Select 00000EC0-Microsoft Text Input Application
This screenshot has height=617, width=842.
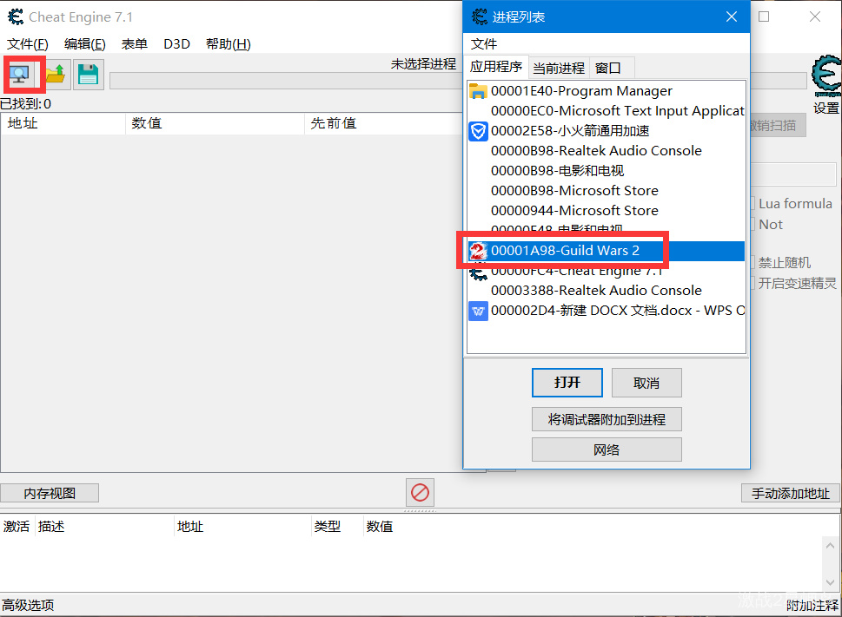(607, 111)
